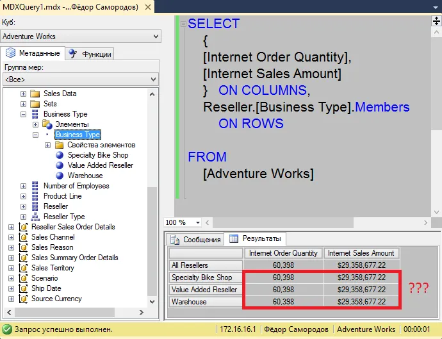The height and width of the screenshot is (339, 442).
Task: Open the Куб cube dropdown
Action: tap(81, 37)
